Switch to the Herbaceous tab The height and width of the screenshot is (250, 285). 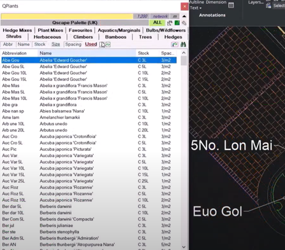(47, 37)
